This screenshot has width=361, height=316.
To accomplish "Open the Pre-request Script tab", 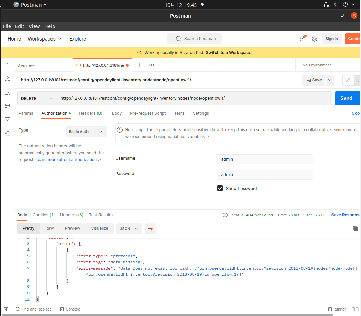I will 148,113.
